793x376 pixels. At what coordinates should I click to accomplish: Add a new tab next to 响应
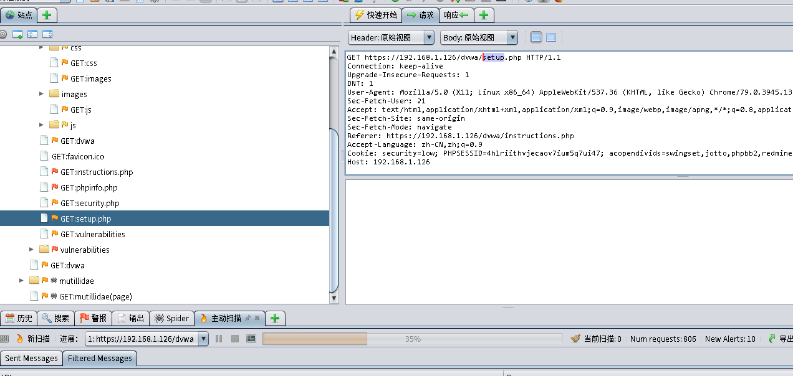[484, 15]
